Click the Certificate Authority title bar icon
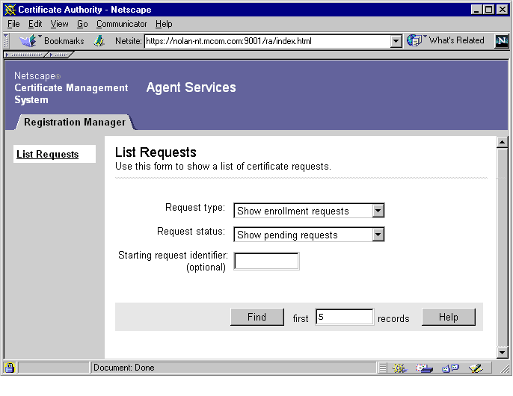The width and height of the screenshot is (513, 396). 10,10
